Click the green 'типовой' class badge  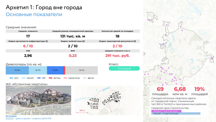coord(124,69)
